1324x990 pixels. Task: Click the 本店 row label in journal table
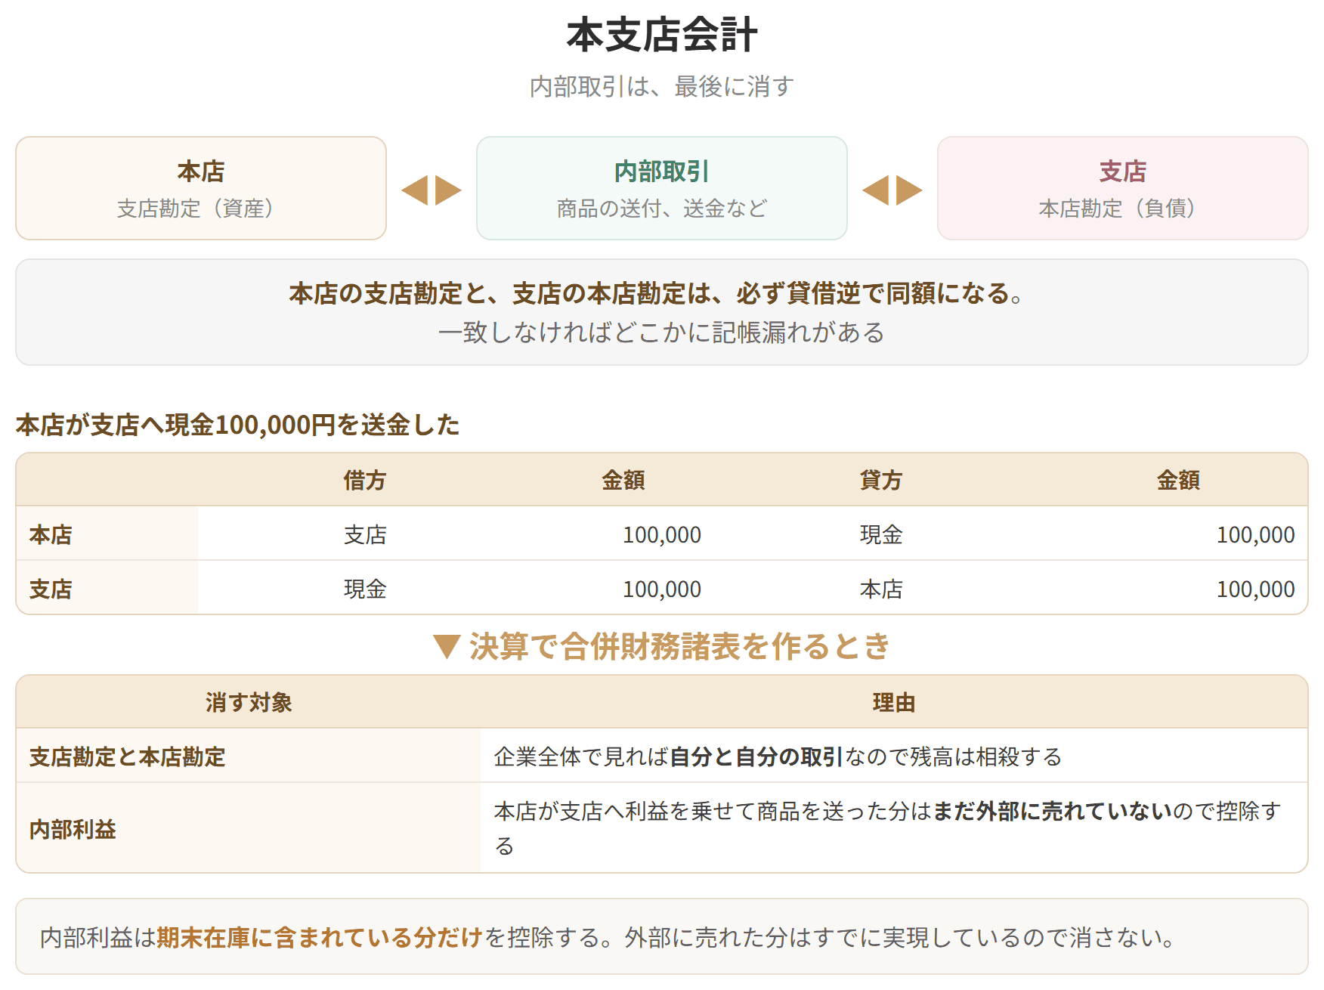51,535
